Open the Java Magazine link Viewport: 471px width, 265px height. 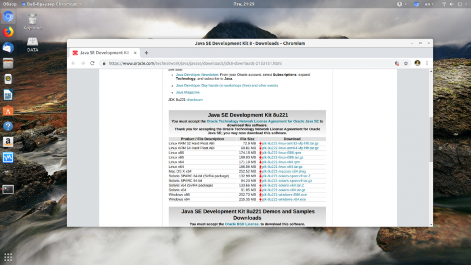[187, 92]
